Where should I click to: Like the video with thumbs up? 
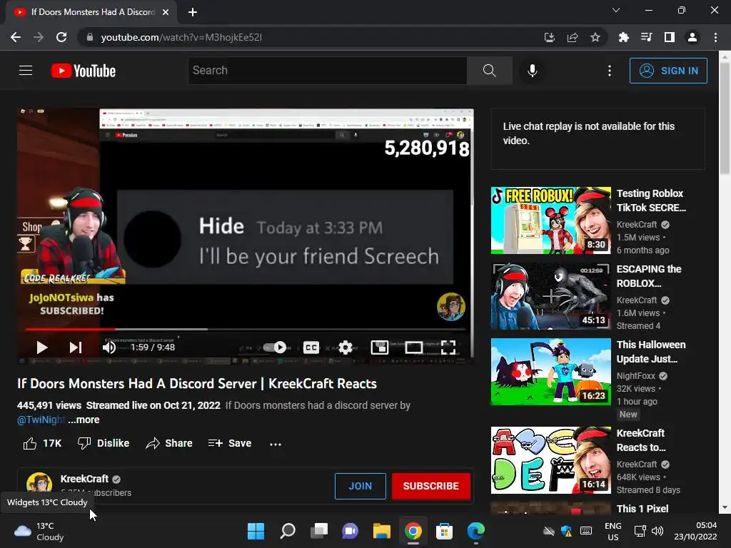[42, 443]
